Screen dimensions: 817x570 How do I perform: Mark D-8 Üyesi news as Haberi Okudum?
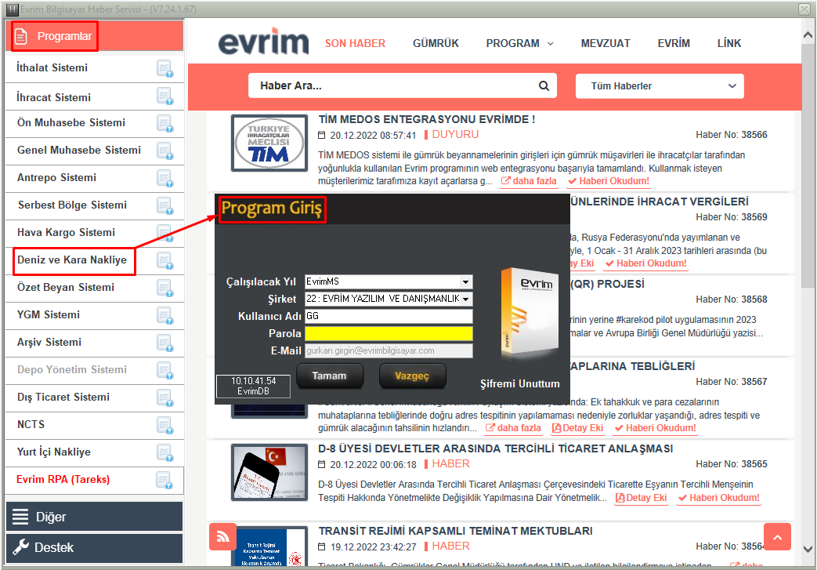(x=719, y=498)
